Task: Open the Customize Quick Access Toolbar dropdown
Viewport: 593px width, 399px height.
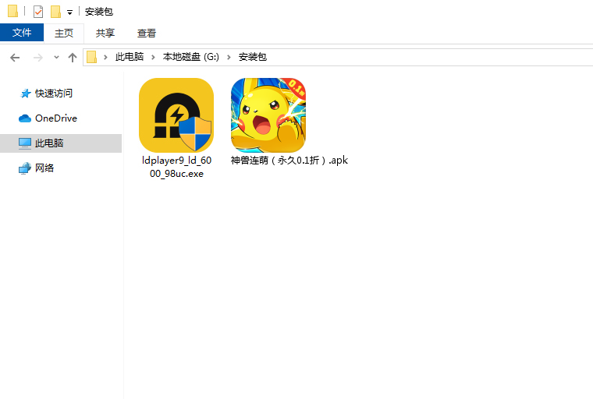Action: click(69, 12)
